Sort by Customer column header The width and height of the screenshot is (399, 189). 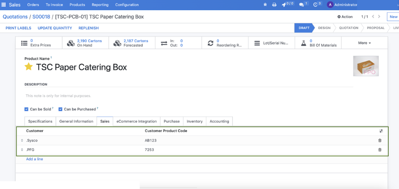35,131
